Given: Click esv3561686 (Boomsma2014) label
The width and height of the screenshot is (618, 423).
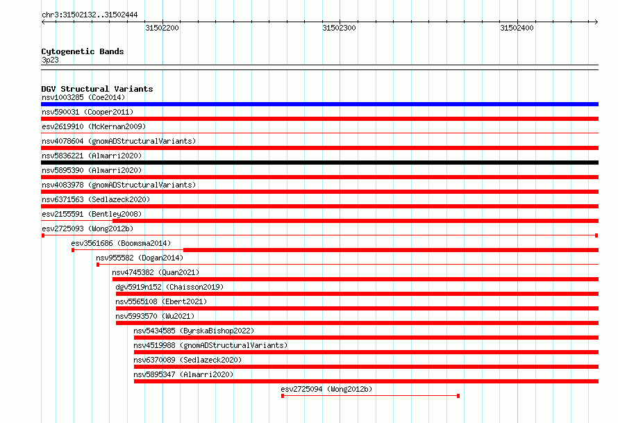Looking at the screenshot, I should [x=121, y=243].
